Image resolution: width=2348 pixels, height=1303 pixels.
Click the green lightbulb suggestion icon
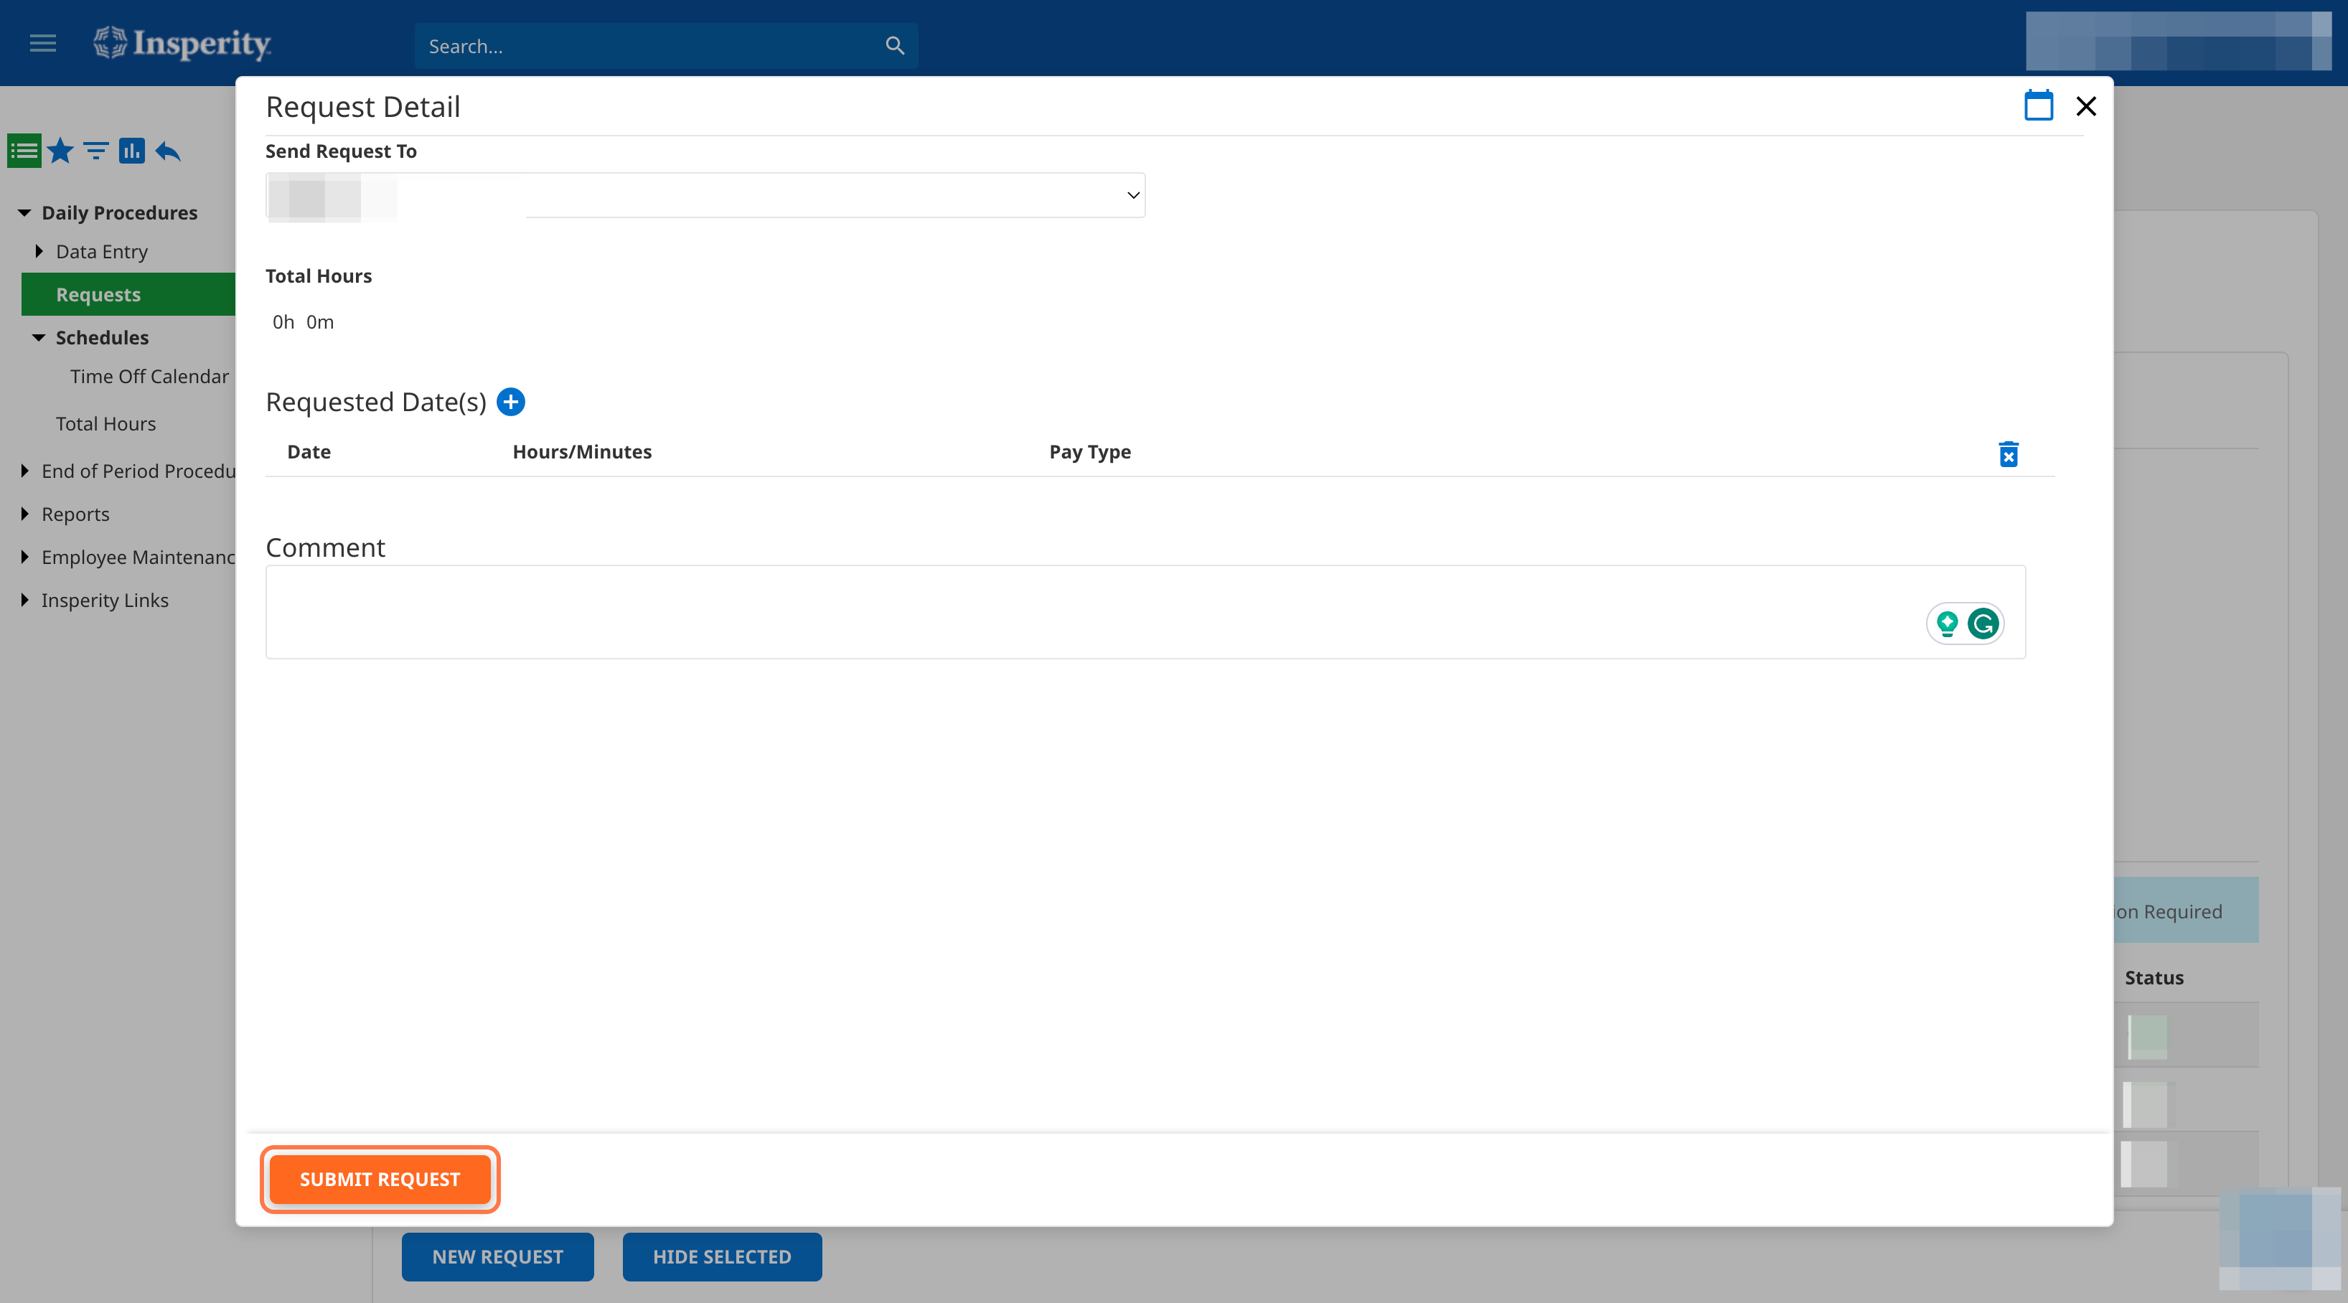click(x=1947, y=624)
